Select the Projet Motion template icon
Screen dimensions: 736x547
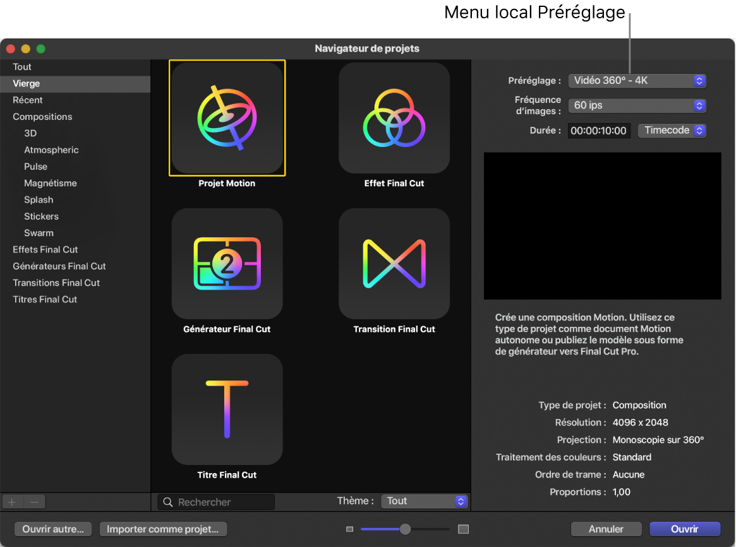click(x=227, y=118)
